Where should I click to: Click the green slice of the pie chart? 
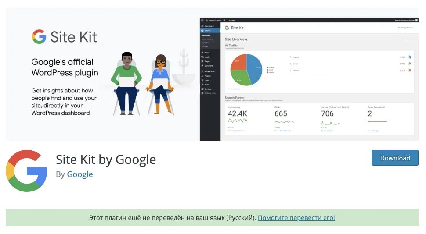click(x=239, y=78)
